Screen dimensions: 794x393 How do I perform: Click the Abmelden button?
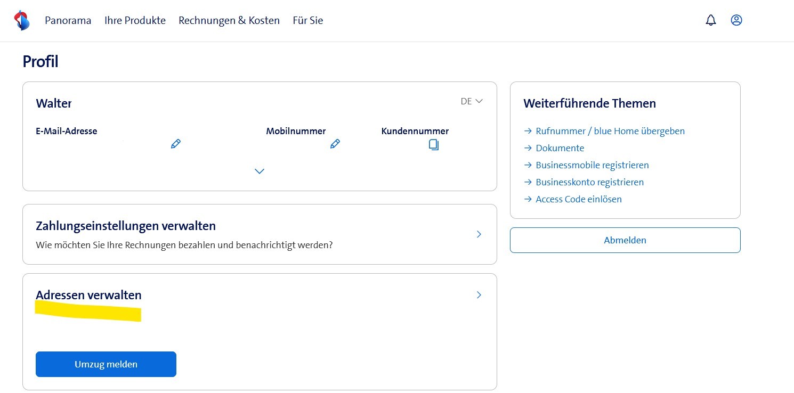pos(625,240)
